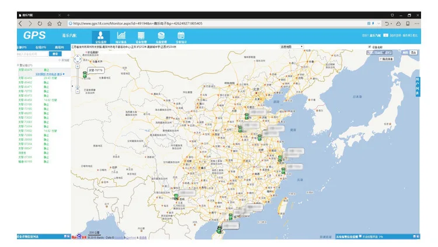The width and height of the screenshot is (438, 247).
Task: Switch to the Offline devices tab
Action: click(59, 47)
